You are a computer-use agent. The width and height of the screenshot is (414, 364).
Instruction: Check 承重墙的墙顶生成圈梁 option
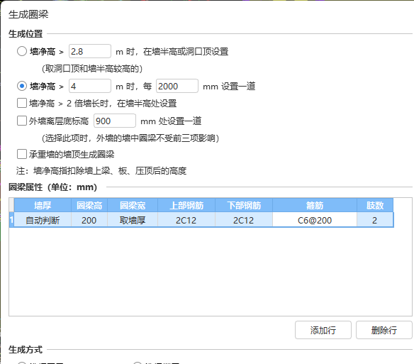[22, 154]
